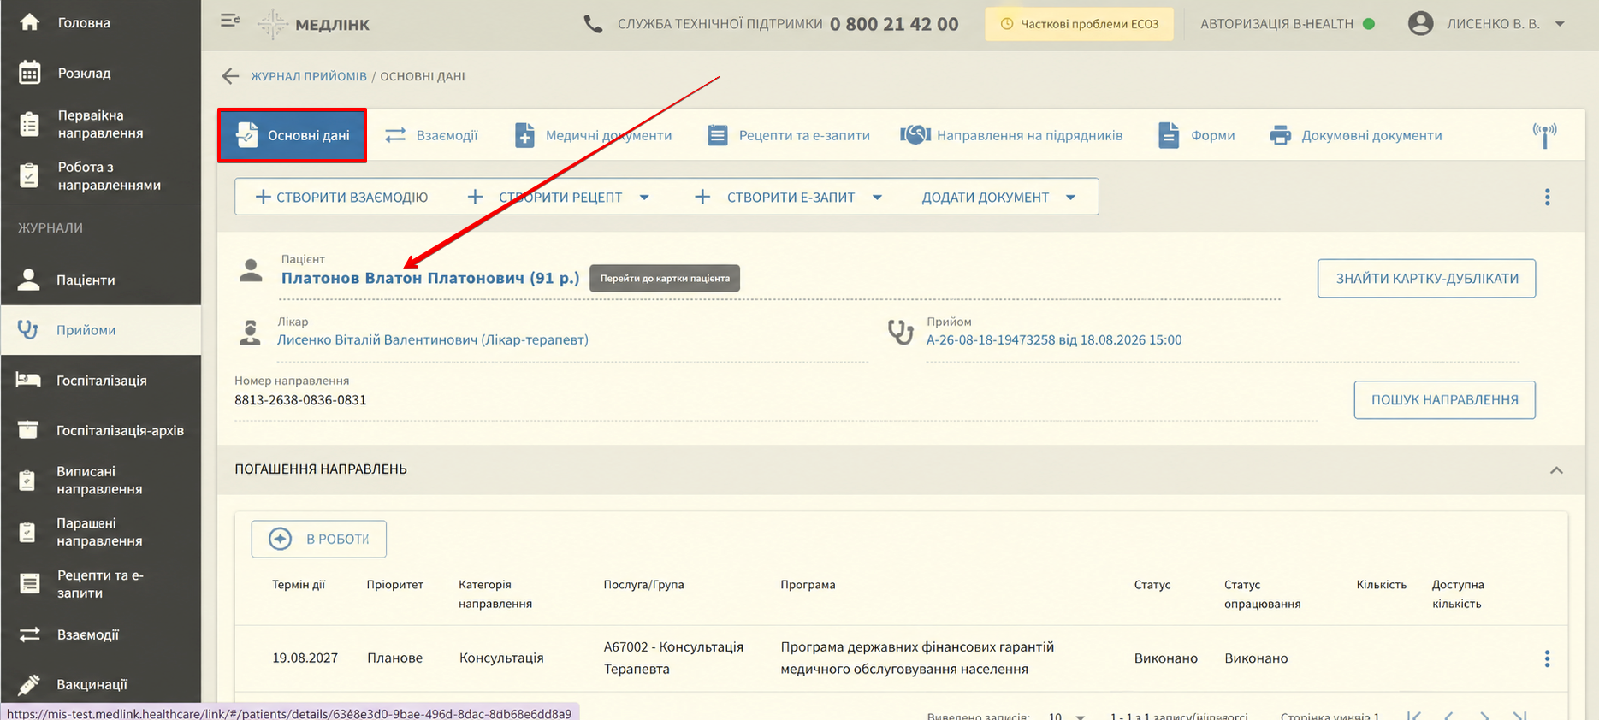
Task: Click Часткові проблеми ЕСОЗ notice
Action: 1080,24
